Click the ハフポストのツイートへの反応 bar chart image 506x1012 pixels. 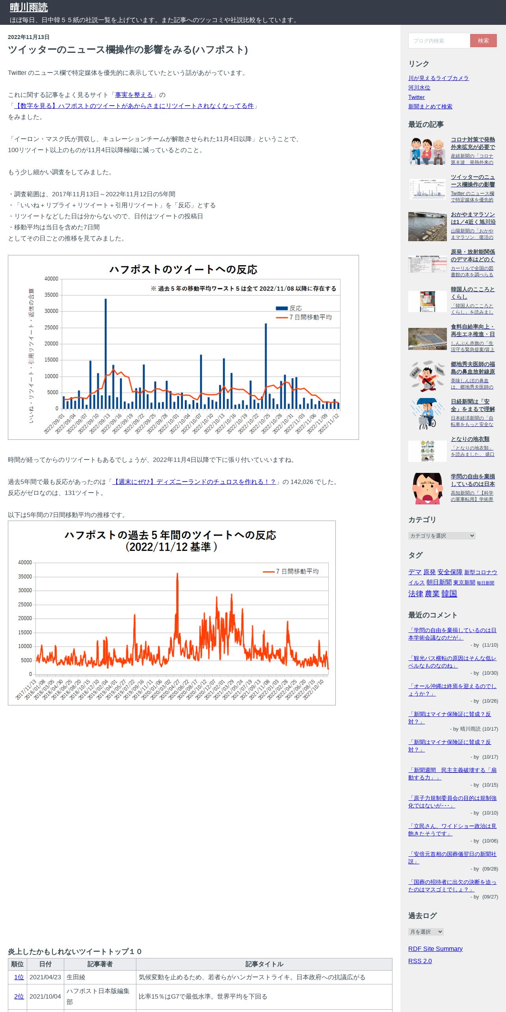coord(183,347)
